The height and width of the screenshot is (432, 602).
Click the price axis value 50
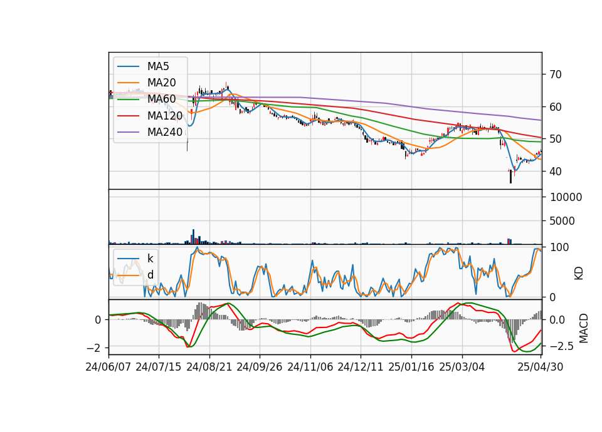[555, 139]
